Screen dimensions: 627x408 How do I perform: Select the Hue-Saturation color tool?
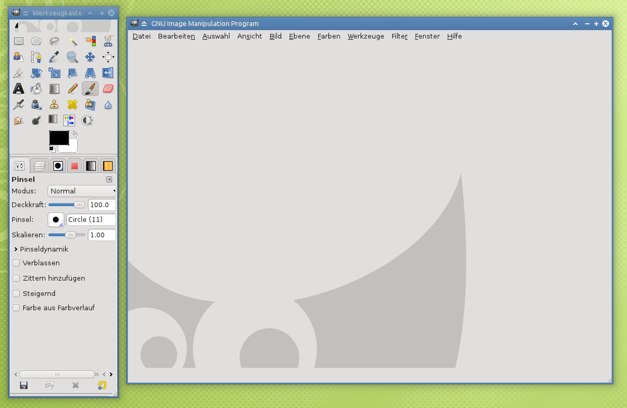tap(69, 120)
